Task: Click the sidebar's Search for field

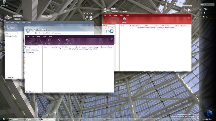Action: tap(207, 4)
